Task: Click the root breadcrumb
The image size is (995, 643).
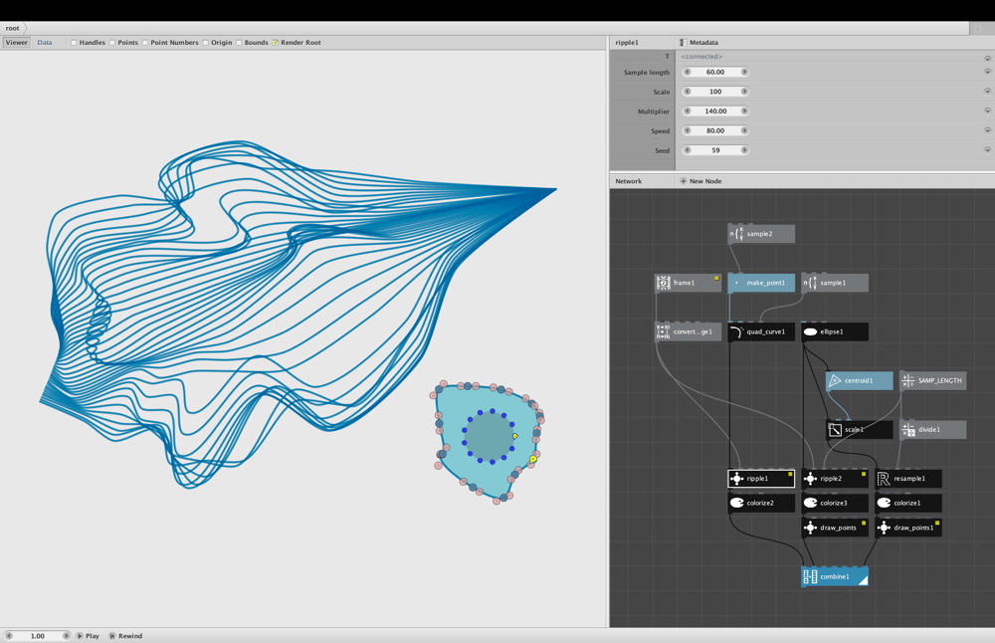Action: pos(13,28)
